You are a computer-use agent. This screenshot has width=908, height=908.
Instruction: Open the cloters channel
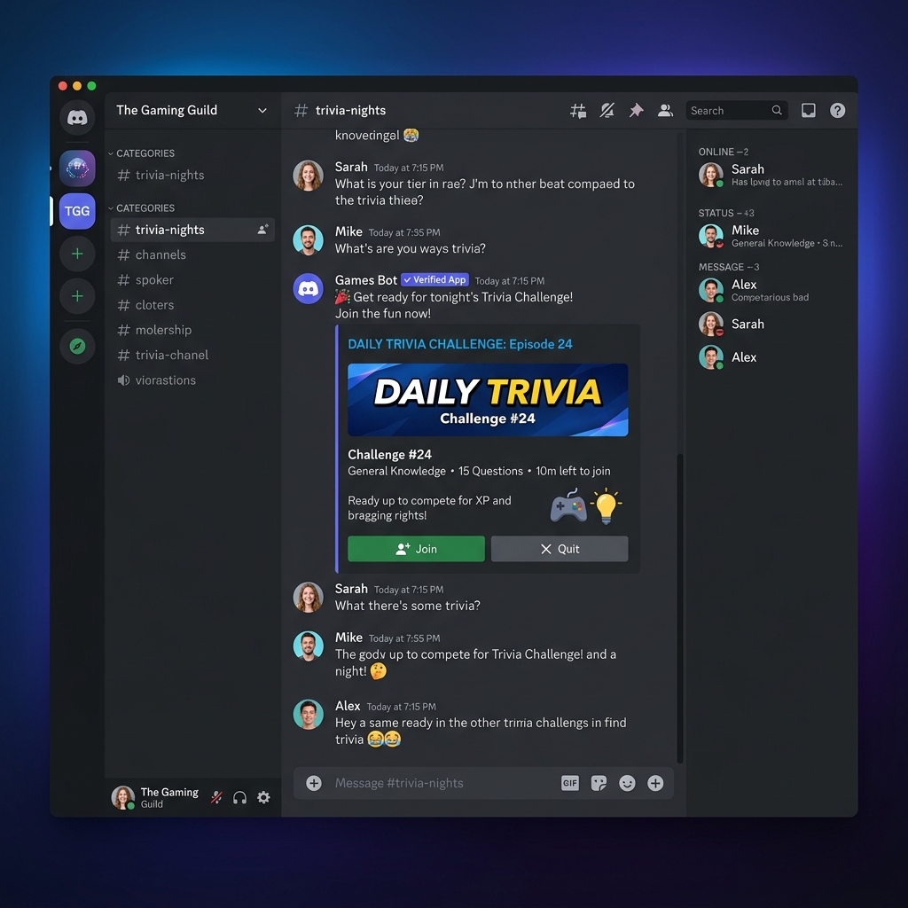tap(192, 305)
